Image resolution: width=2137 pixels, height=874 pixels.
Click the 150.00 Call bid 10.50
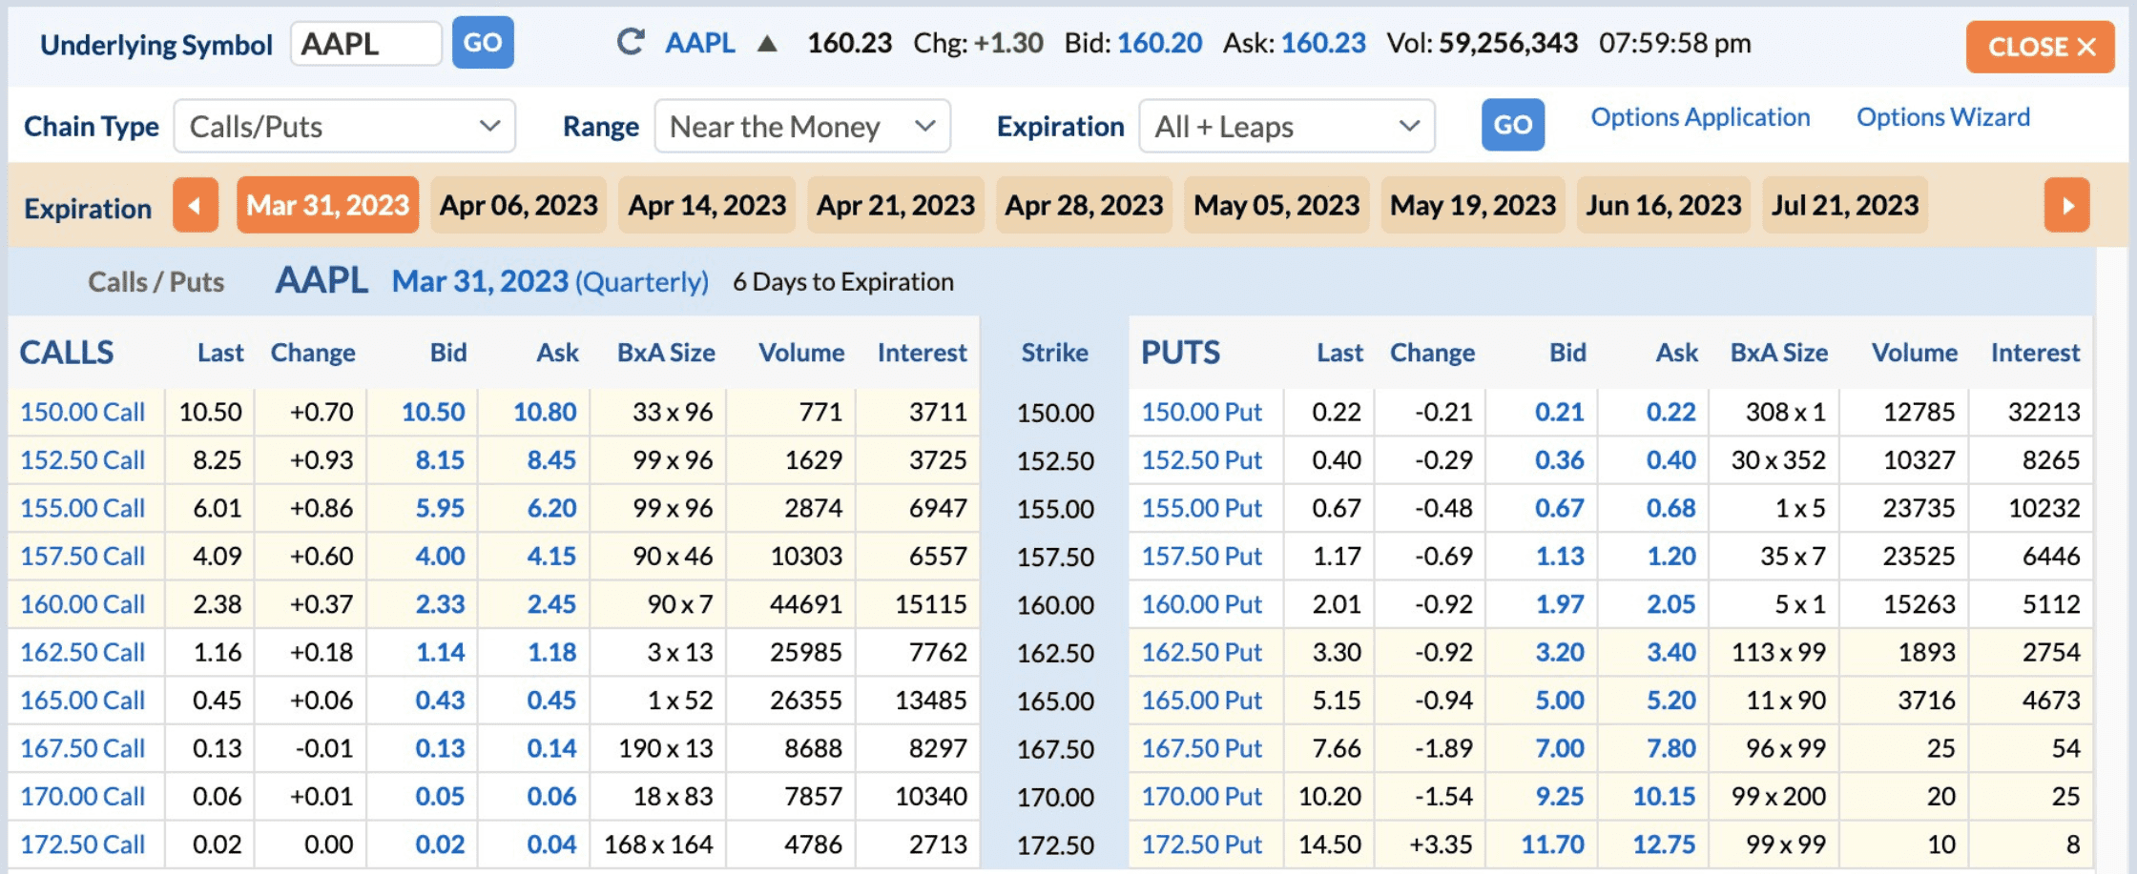pyautogui.click(x=433, y=412)
